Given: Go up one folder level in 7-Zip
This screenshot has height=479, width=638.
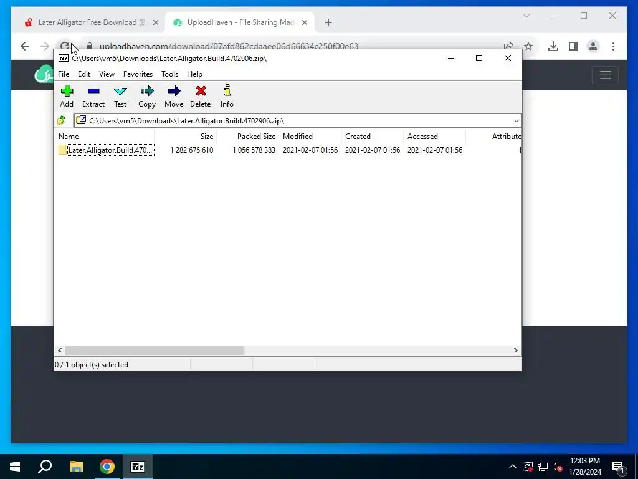Looking at the screenshot, I should pos(62,120).
